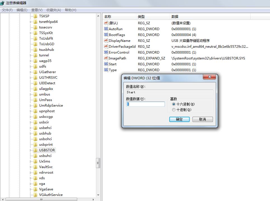
Task: Click the tree scrollbar down arrow
Action: (x=98, y=195)
